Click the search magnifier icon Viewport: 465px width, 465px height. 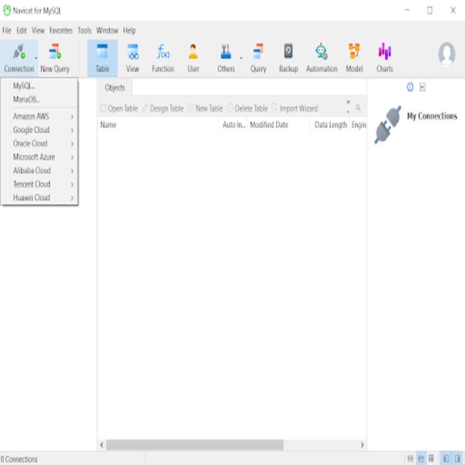(x=358, y=108)
